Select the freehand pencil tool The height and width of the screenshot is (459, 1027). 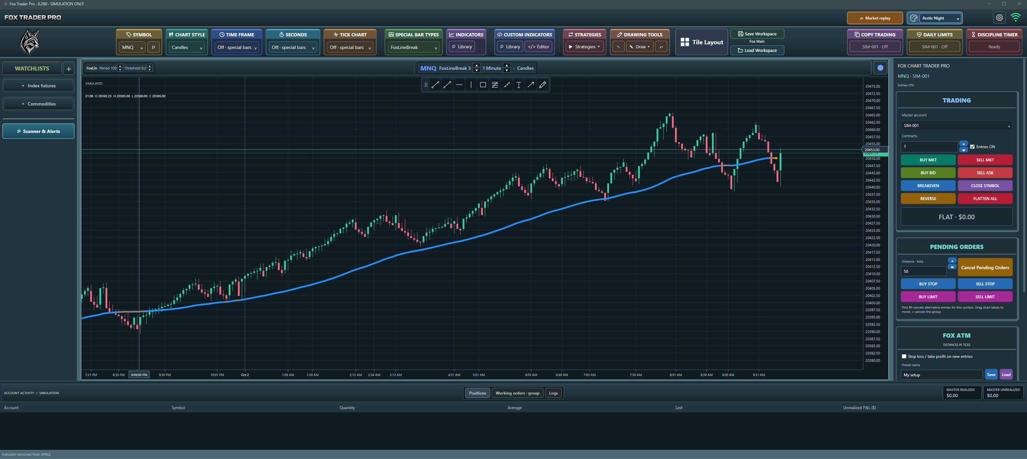click(x=543, y=85)
